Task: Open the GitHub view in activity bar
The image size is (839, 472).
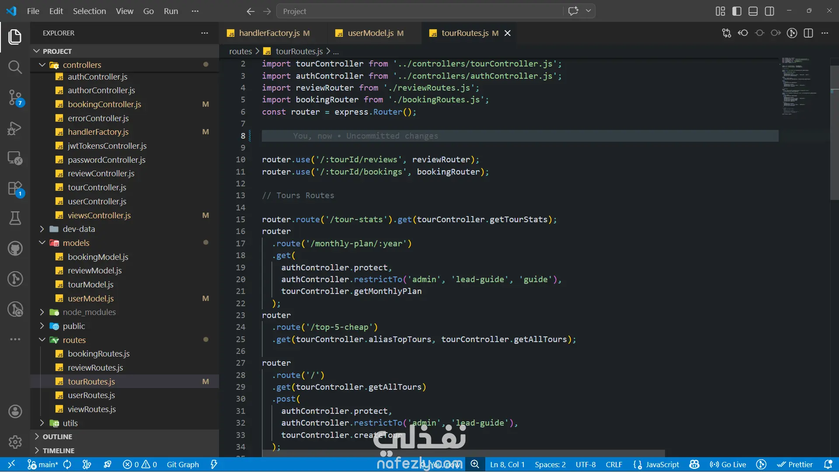Action: tap(15, 248)
